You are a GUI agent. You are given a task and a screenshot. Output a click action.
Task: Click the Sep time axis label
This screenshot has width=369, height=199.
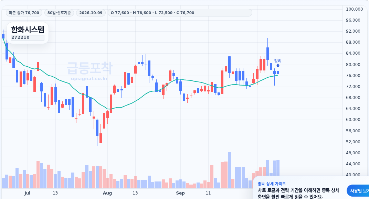click(x=180, y=193)
